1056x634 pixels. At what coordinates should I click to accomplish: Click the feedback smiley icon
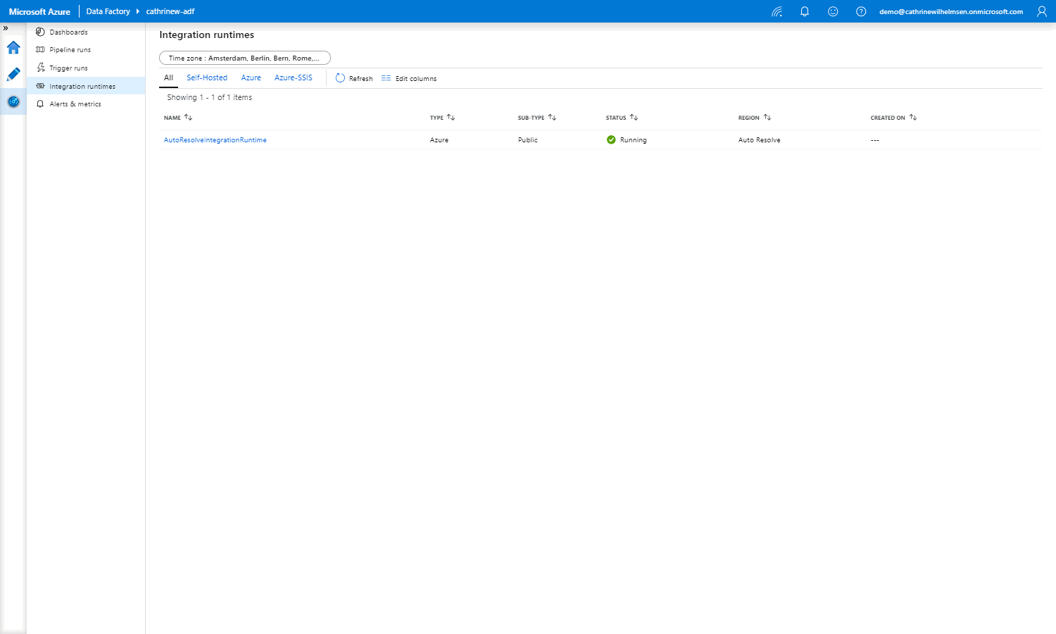click(x=833, y=12)
